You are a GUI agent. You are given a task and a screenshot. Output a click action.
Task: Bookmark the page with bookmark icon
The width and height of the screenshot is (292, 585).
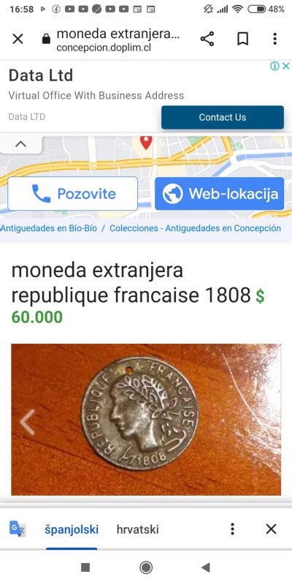(243, 39)
